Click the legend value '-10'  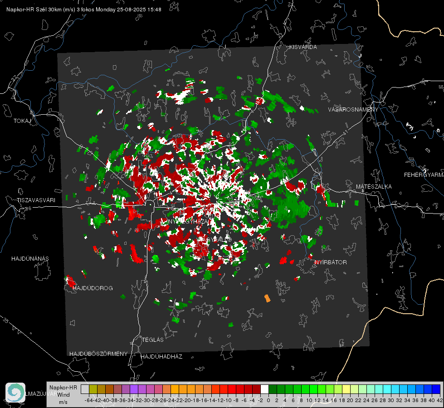tap(228, 400)
